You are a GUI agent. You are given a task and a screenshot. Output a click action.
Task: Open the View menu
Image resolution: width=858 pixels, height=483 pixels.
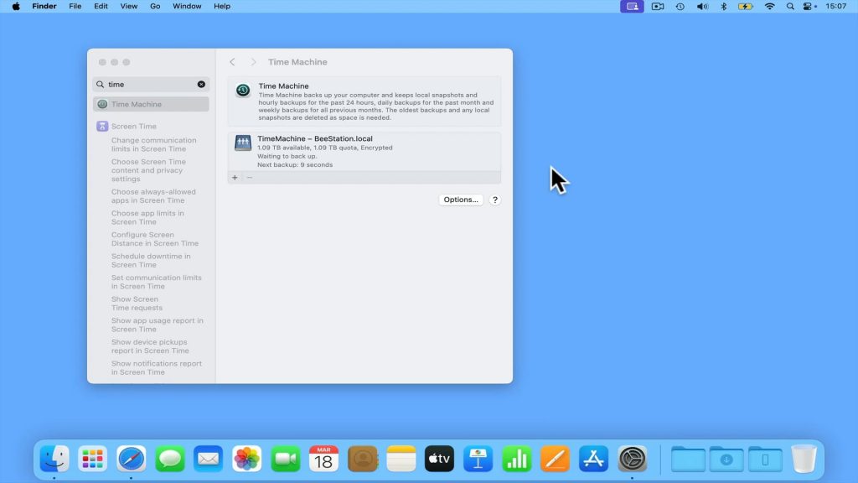coord(128,6)
